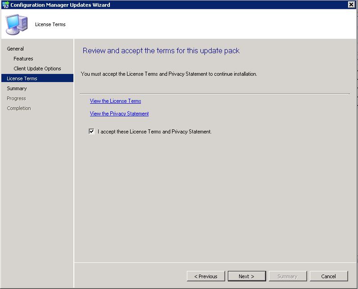Select the Progress step in sidebar

[16, 98]
